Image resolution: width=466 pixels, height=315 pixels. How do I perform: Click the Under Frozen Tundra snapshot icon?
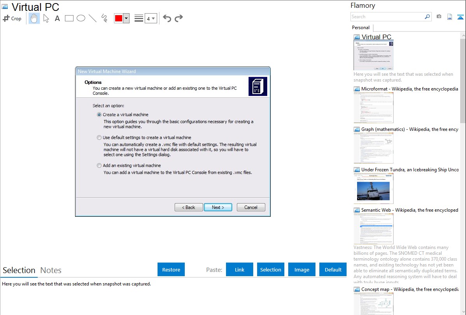pyautogui.click(x=357, y=169)
